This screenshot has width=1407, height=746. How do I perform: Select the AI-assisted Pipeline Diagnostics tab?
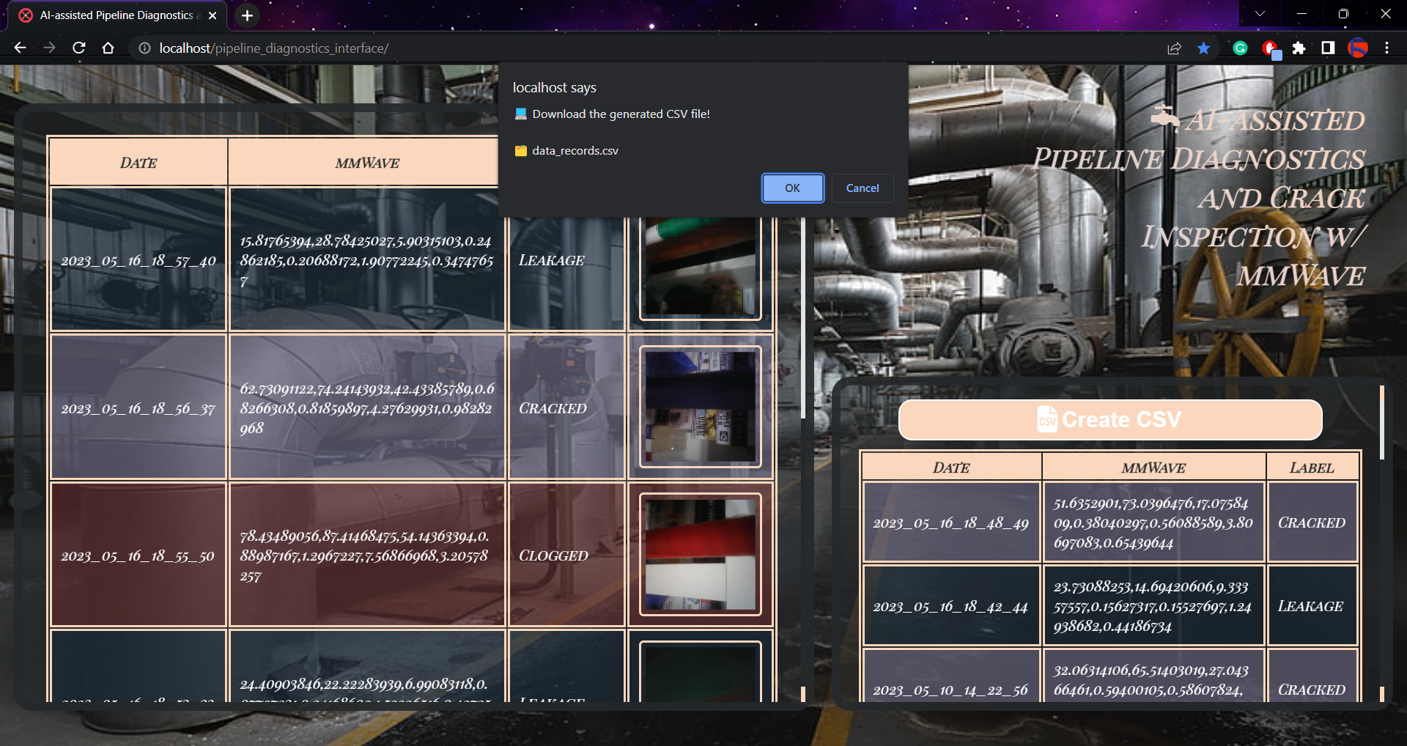tap(117, 15)
